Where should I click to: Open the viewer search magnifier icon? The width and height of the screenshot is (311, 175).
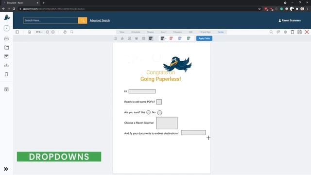click(271, 32)
